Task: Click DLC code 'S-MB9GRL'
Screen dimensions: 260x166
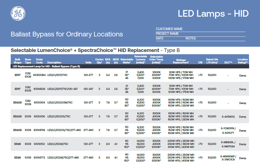Action: pos(227,142)
